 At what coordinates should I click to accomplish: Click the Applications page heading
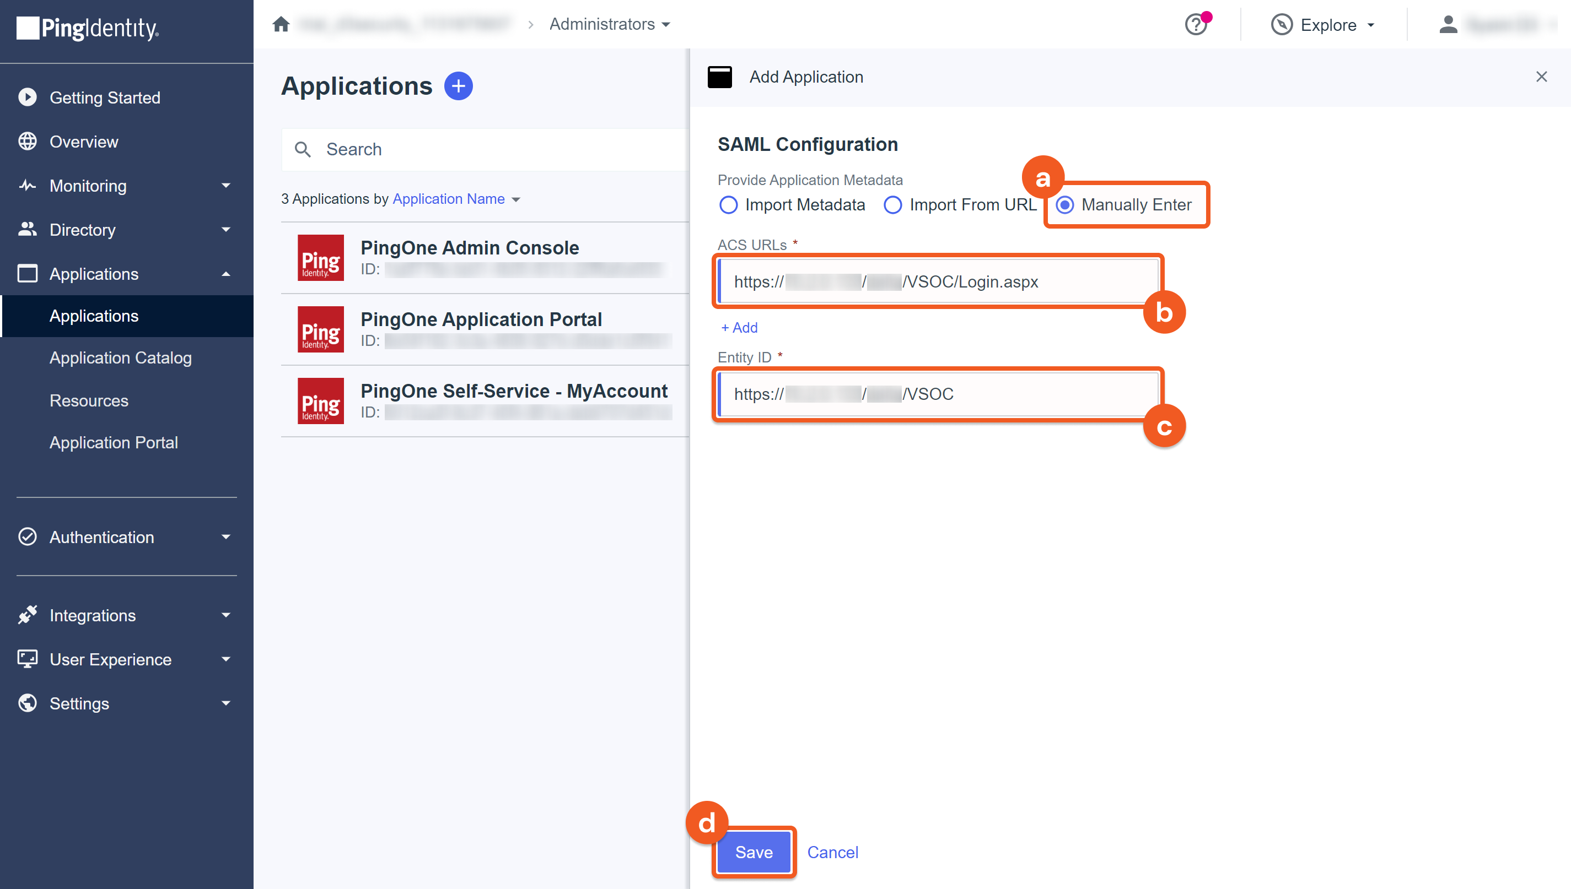pos(356,86)
